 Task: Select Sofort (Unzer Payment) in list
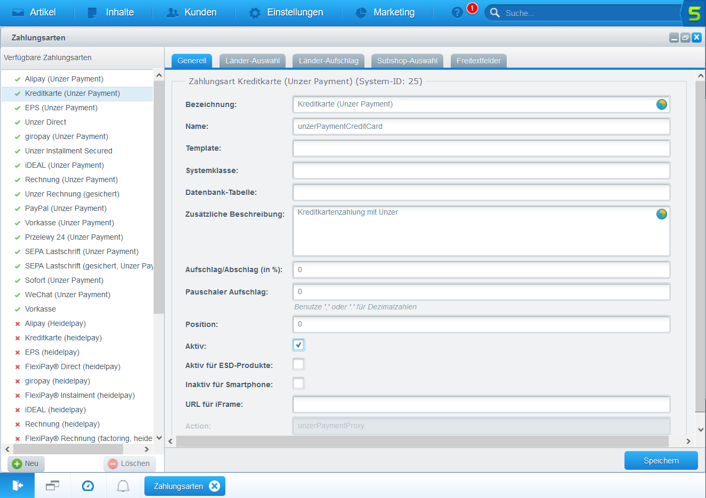(x=77, y=281)
